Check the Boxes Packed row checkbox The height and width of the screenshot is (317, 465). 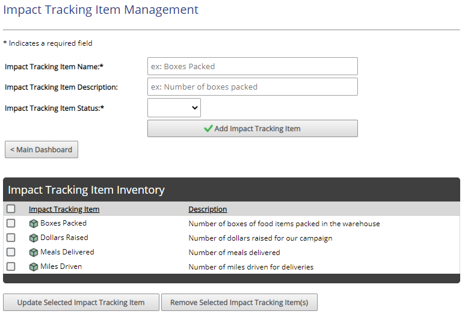coord(11,223)
